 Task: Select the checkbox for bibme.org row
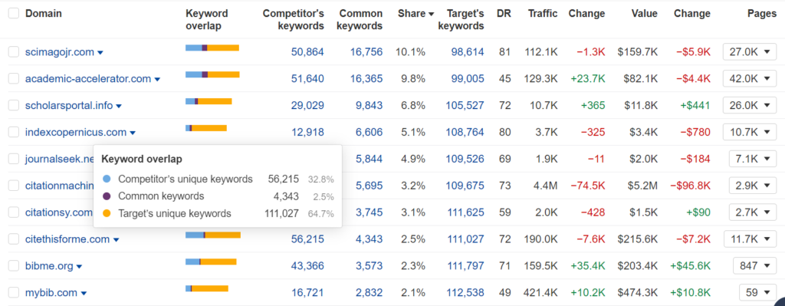point(14,266)
